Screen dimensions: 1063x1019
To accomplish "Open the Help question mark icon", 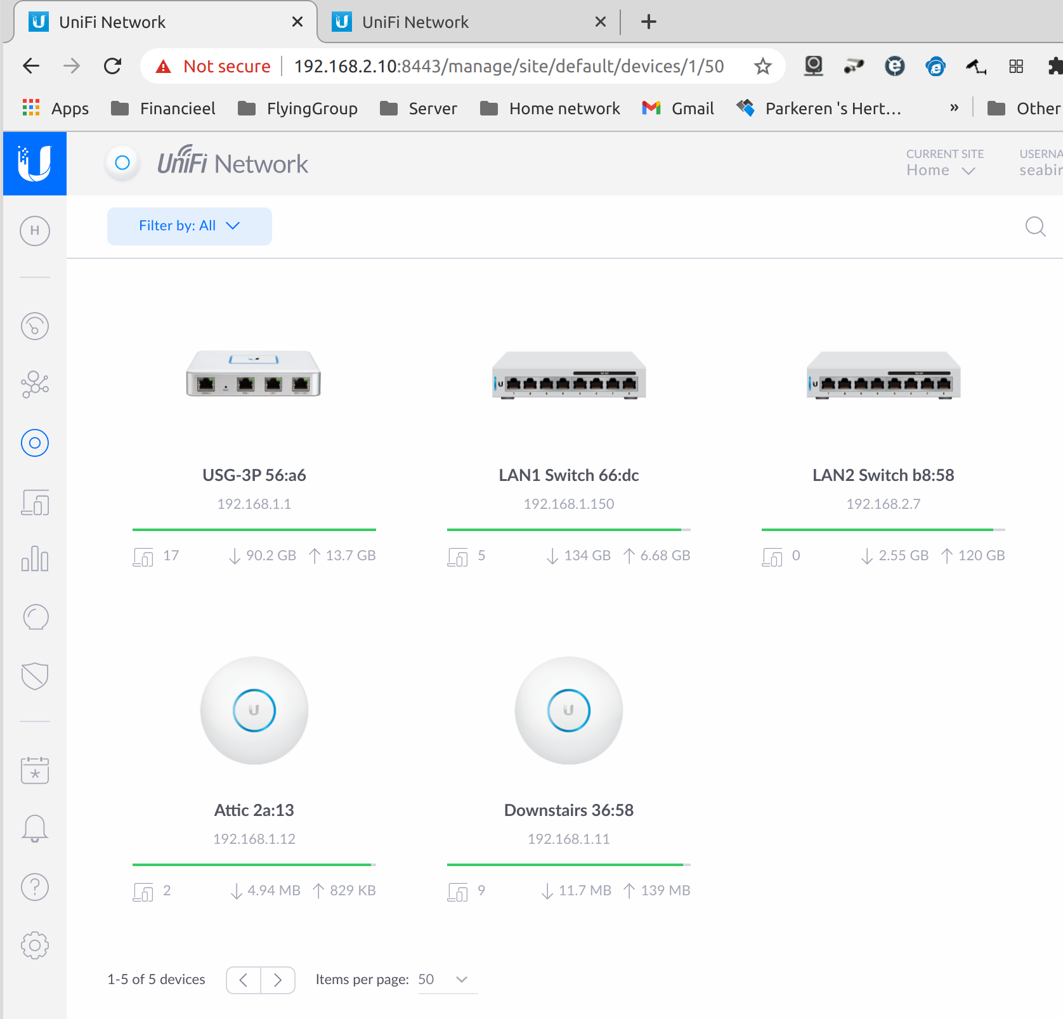I will click(x=35, y=886).
